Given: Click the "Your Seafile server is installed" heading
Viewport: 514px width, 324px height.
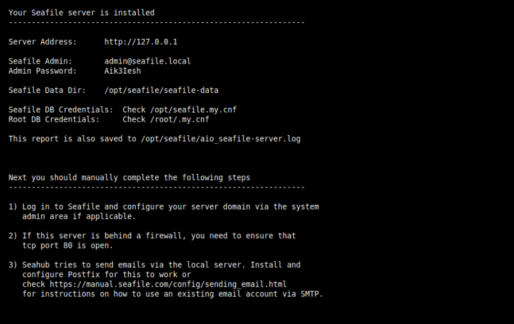Looking at the screenshot, I should pyautogui.click(x=82, y=12).
